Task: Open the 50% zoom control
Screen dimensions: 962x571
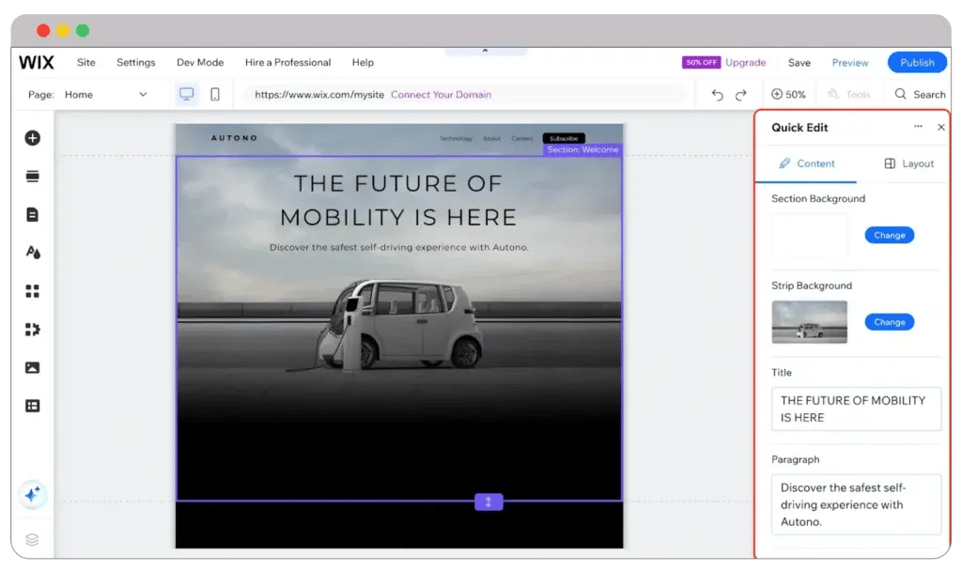Action: pyautogui.click(x=788, y=95)
